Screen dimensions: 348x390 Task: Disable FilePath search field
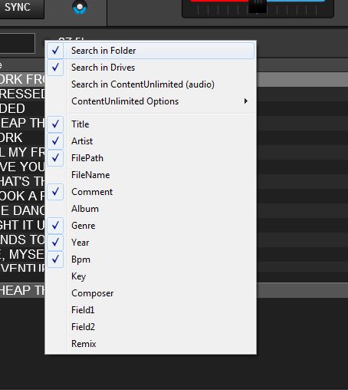click(151, 158)
